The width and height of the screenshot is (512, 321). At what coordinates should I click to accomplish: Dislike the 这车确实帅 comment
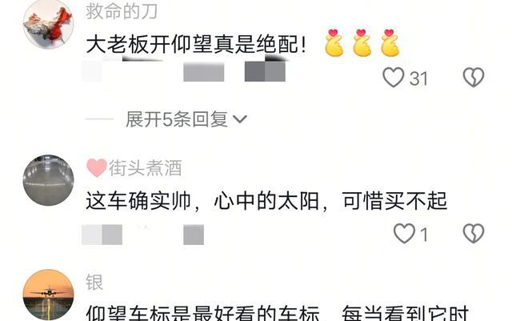click(x=474, y=234)
